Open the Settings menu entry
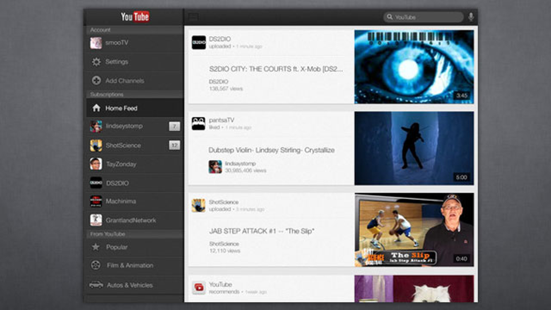551x310 pixels. [x=135, y=62]
